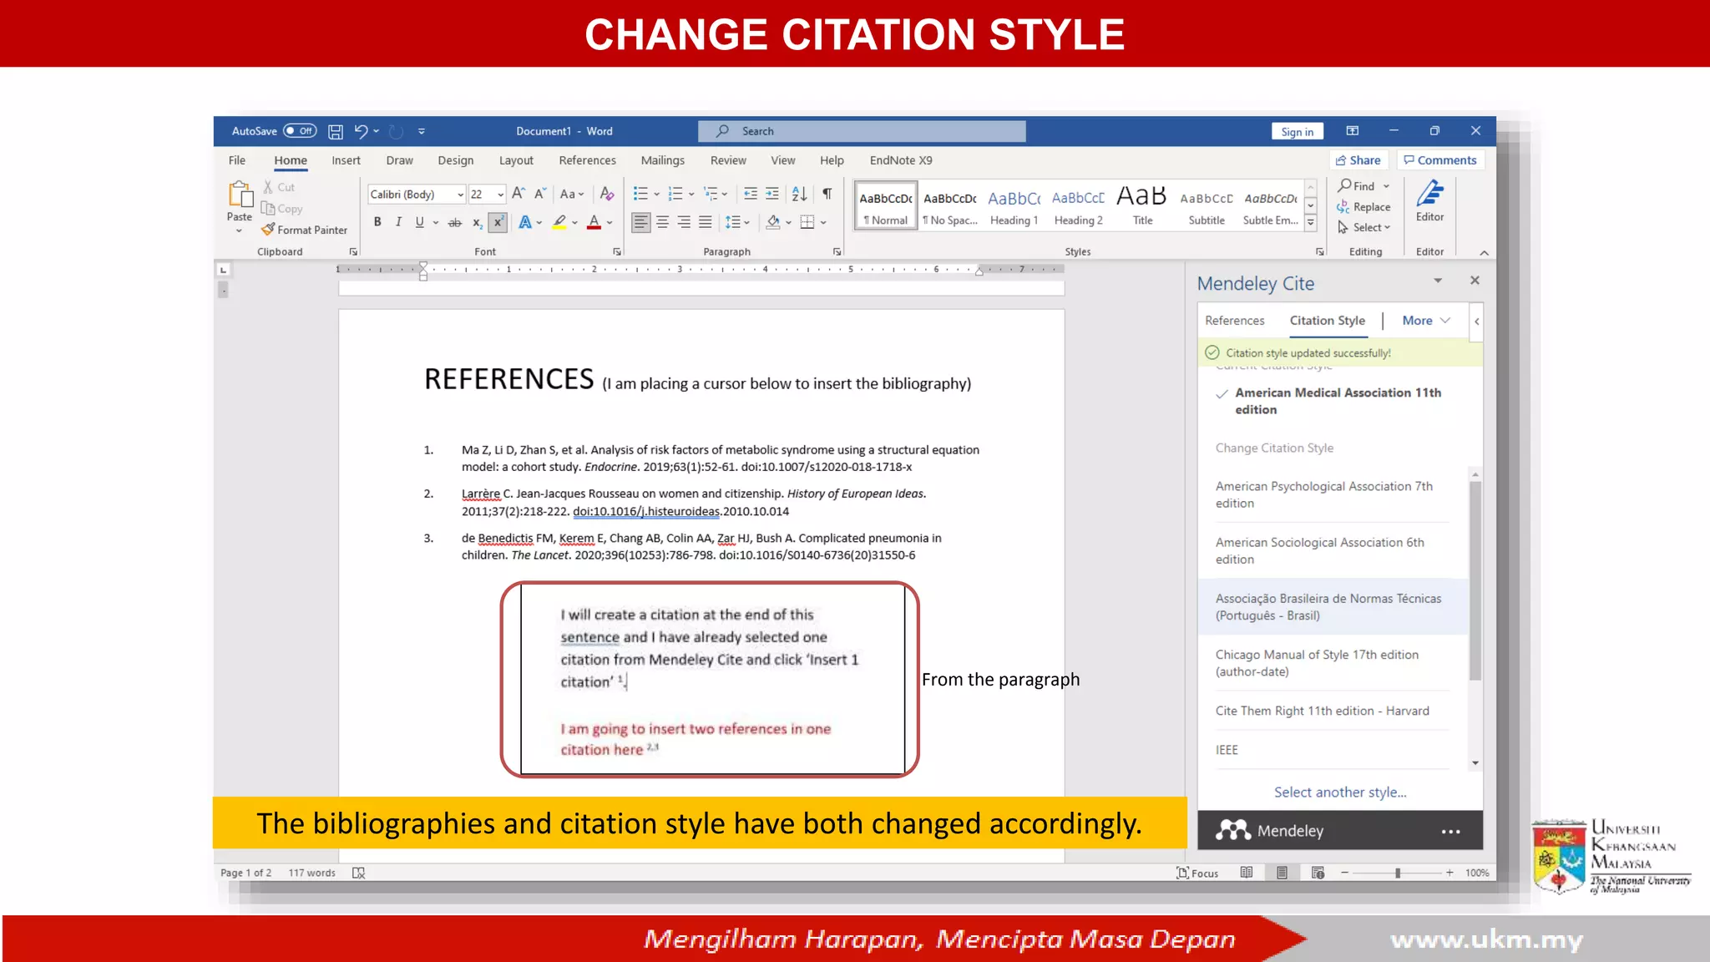Click the Search box in title bar
1710x962 pixels.
[x=862, y=131]
